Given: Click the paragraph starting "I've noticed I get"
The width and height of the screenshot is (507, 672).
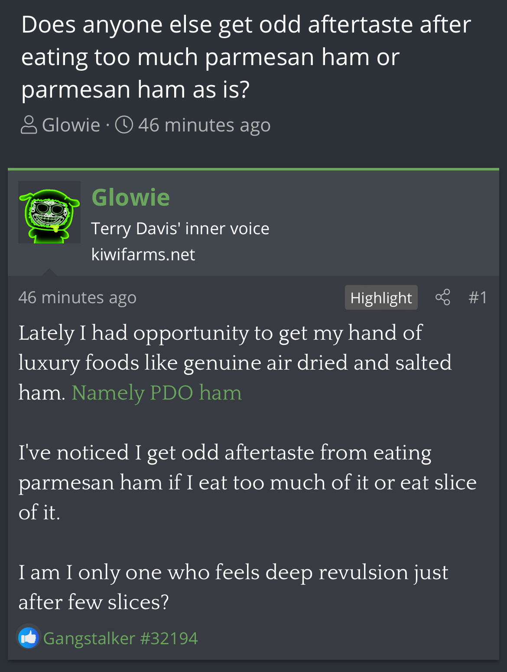Looking at the screenshot, I should pyautogui.click(x=247, y=482).
